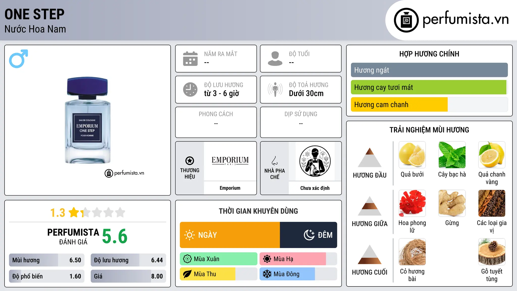Click the PHONG CÁCH label
The width and height of the screenshot is (517, 291).
[216, 114]
